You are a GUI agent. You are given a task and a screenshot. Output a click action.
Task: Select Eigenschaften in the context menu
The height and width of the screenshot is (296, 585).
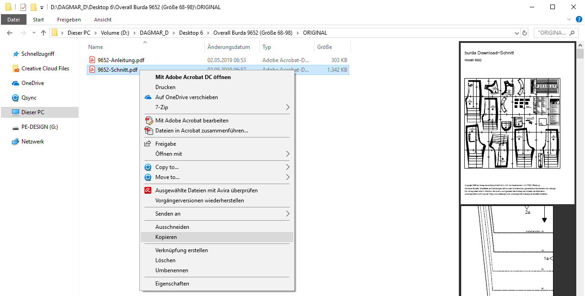(x=172, y=284)
